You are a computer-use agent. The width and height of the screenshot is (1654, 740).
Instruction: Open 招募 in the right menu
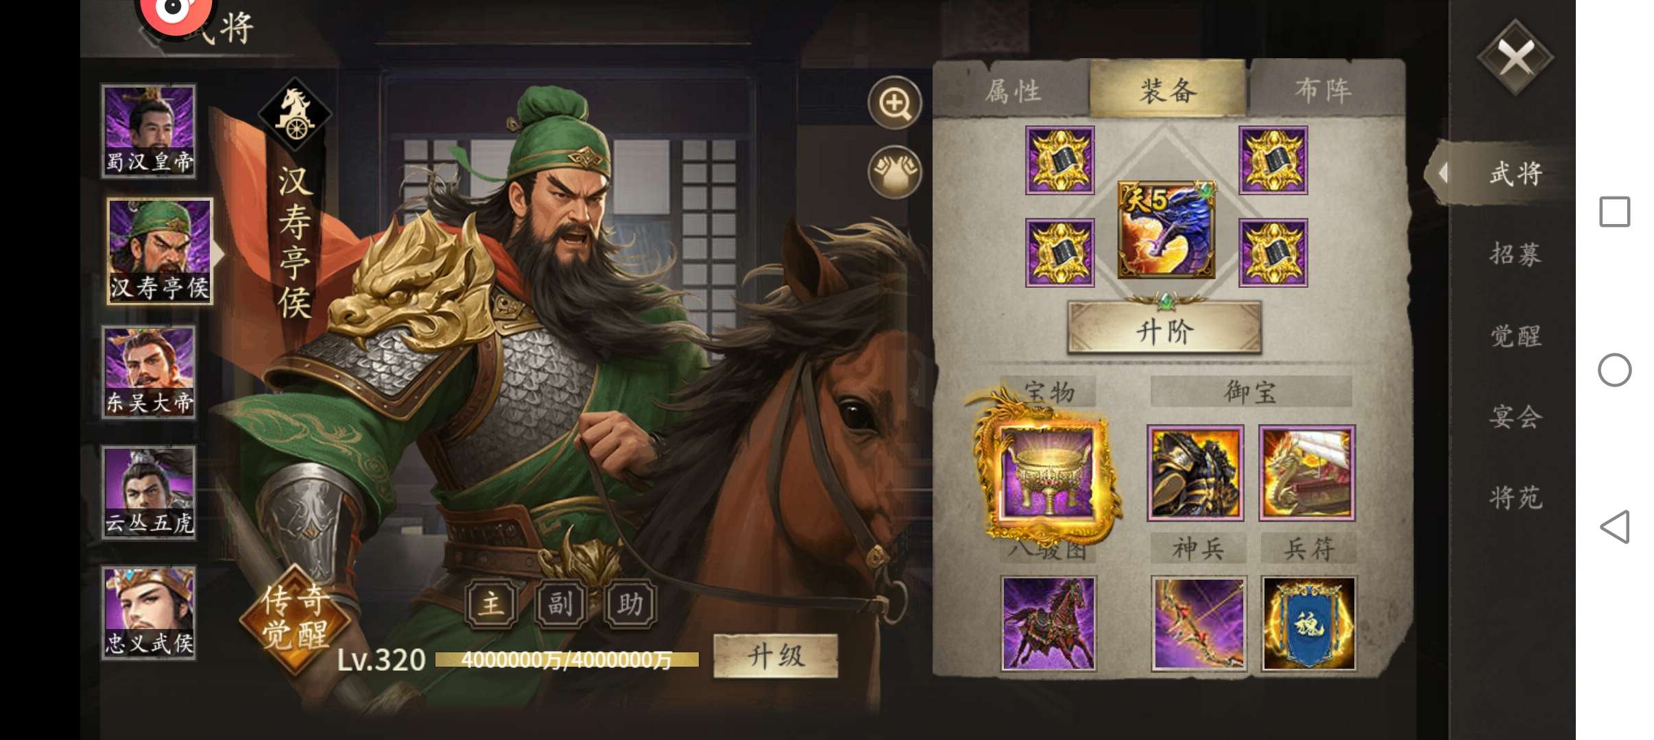click(x=1515, y=254)
